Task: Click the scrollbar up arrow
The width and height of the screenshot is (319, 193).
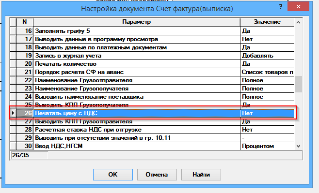Action: pyautogui.click(x=298, y=22)
